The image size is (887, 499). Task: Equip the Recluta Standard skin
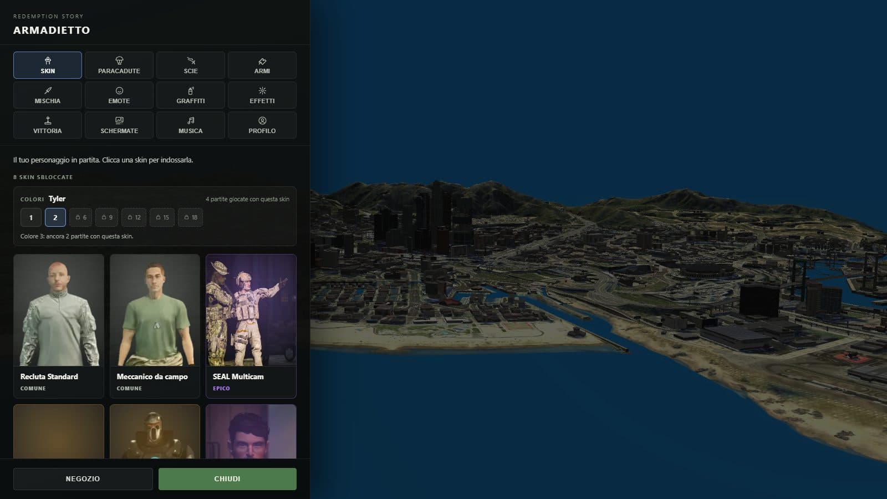coord(59,326)
